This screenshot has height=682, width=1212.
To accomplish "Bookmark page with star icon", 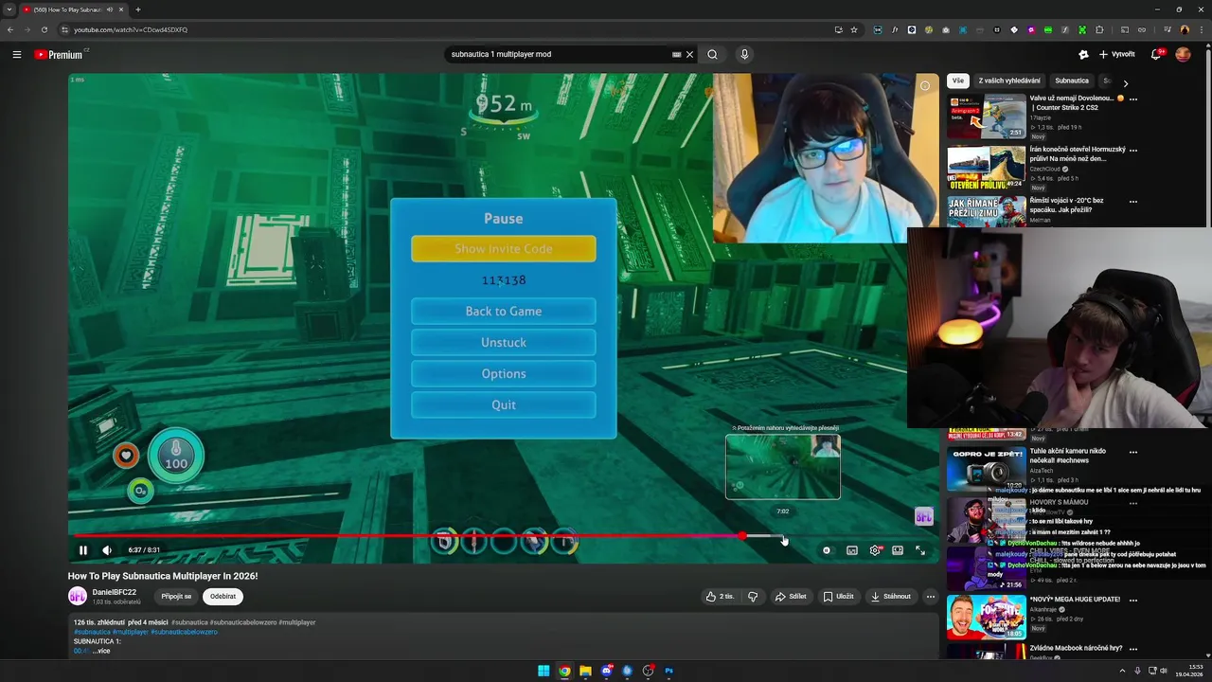I will point(854,29).
